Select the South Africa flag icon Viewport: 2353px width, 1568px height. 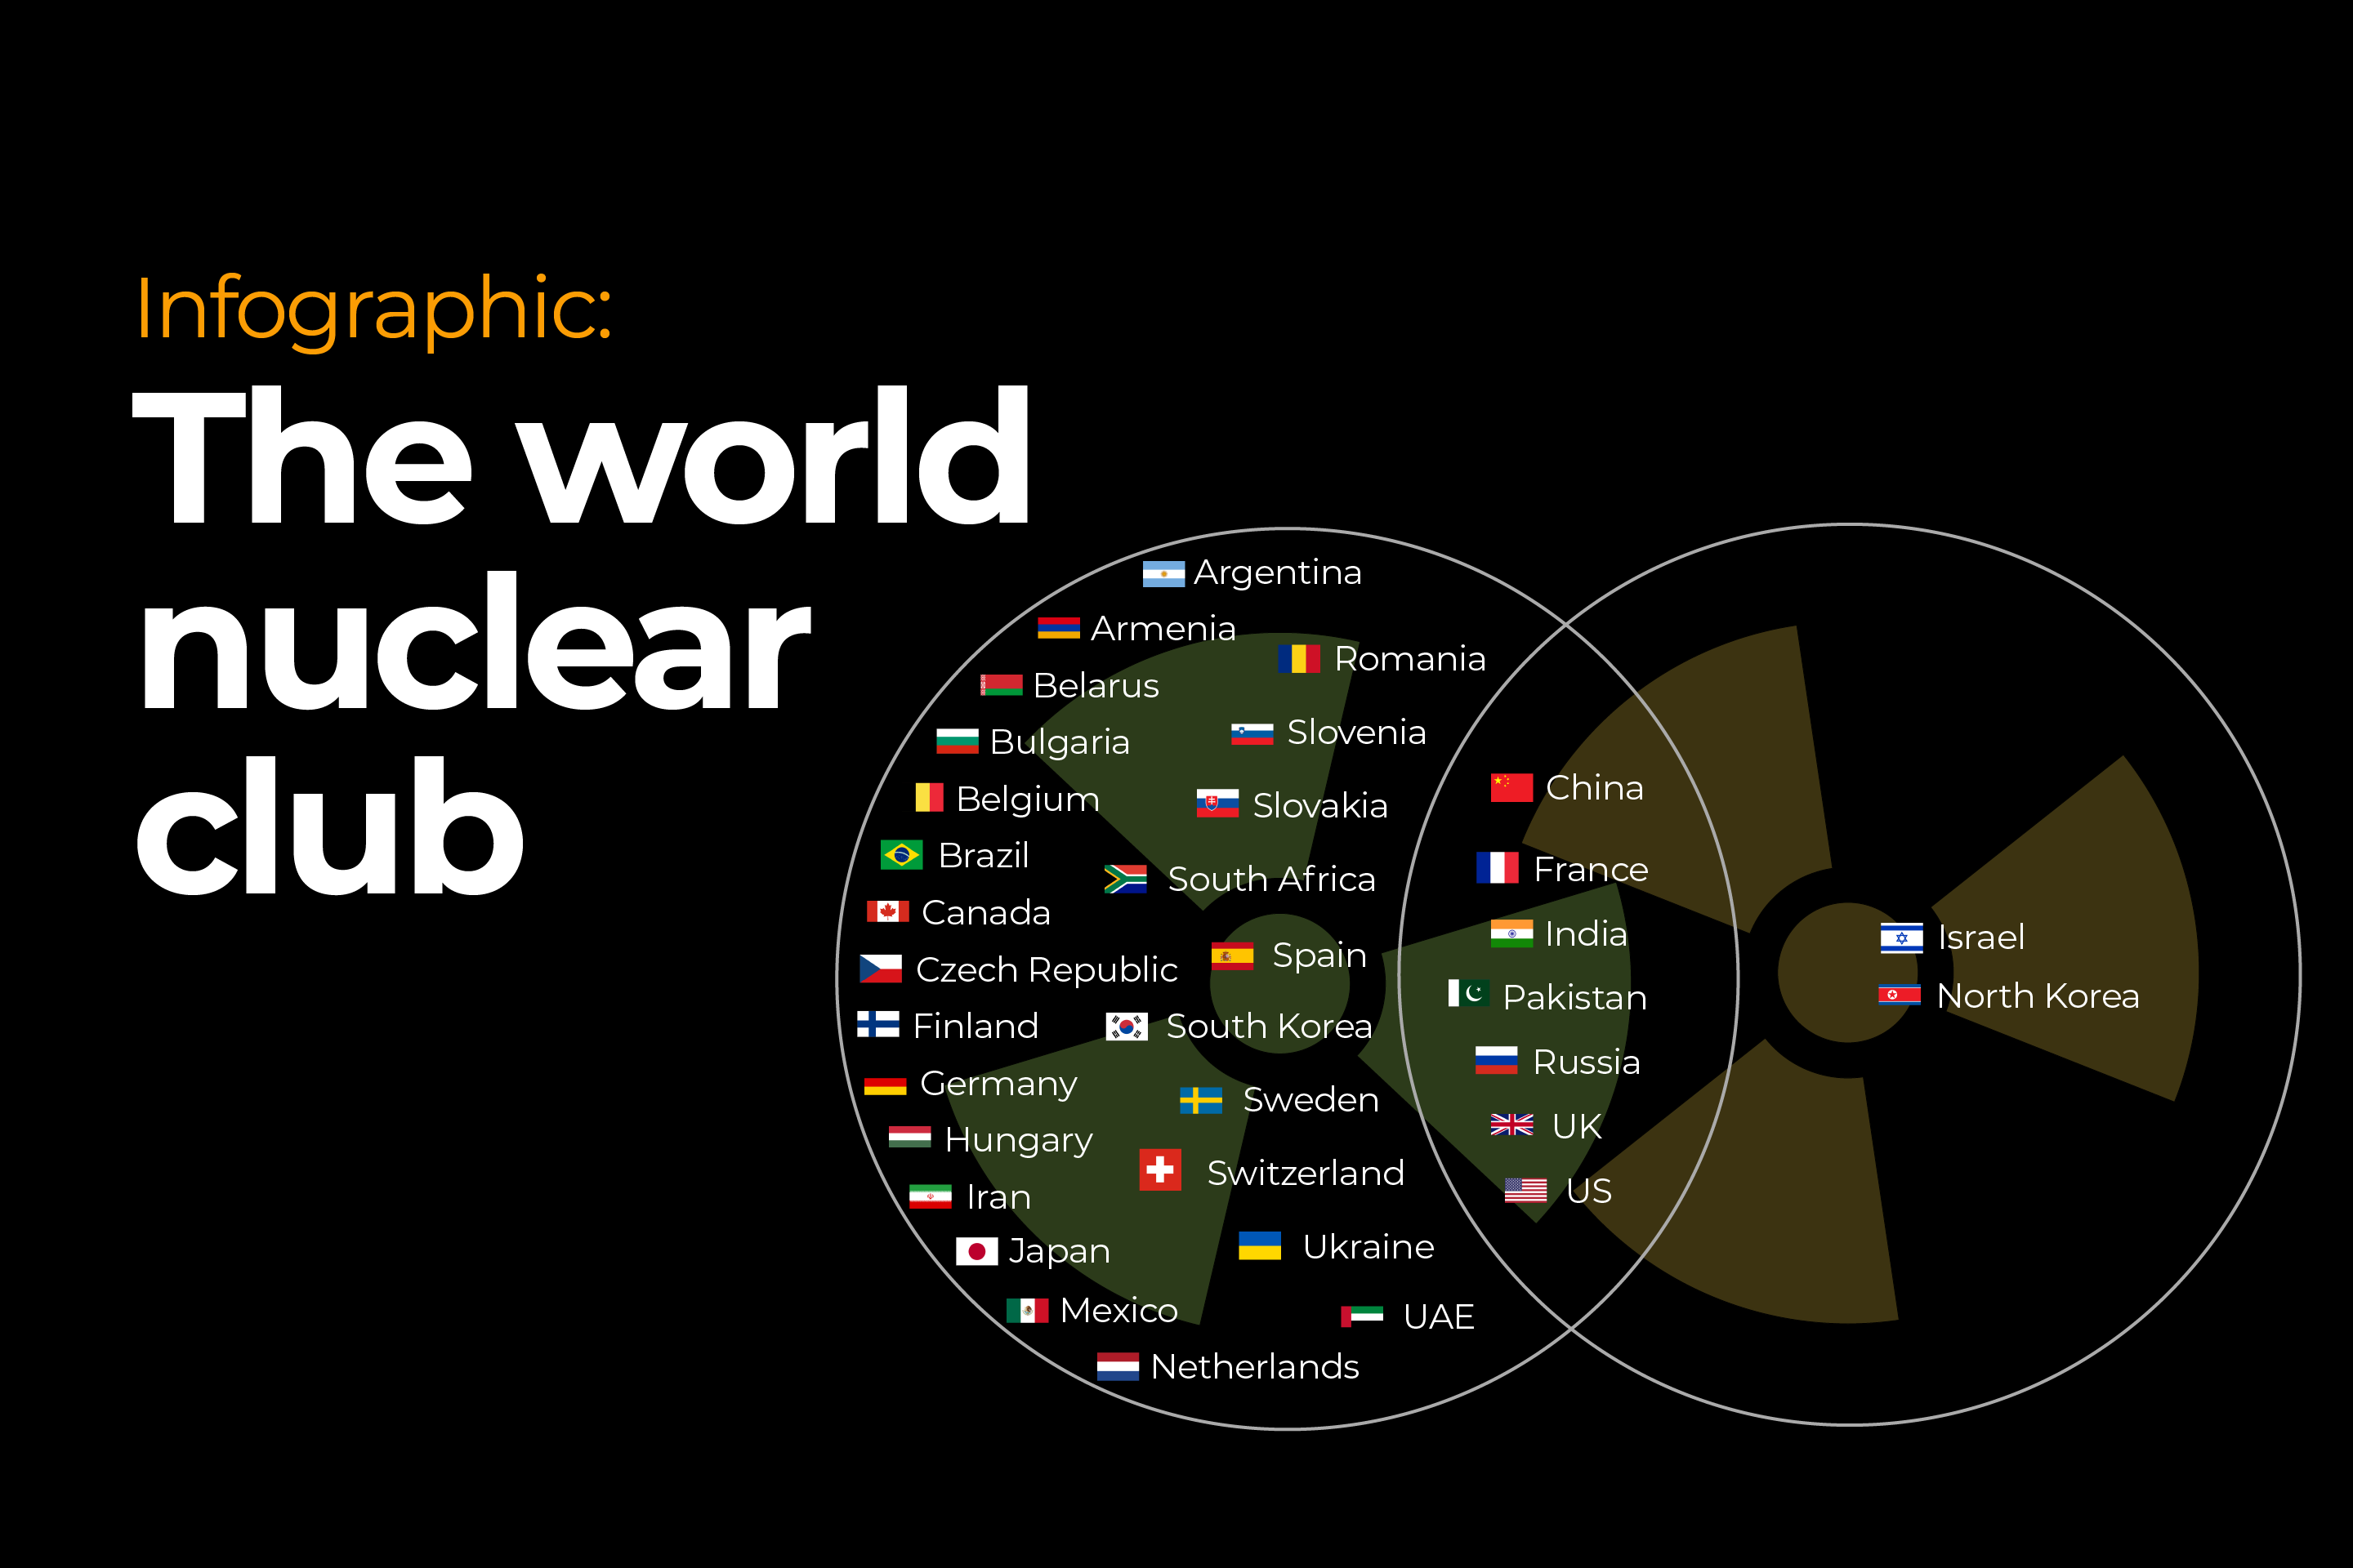tap(1127, 880)
